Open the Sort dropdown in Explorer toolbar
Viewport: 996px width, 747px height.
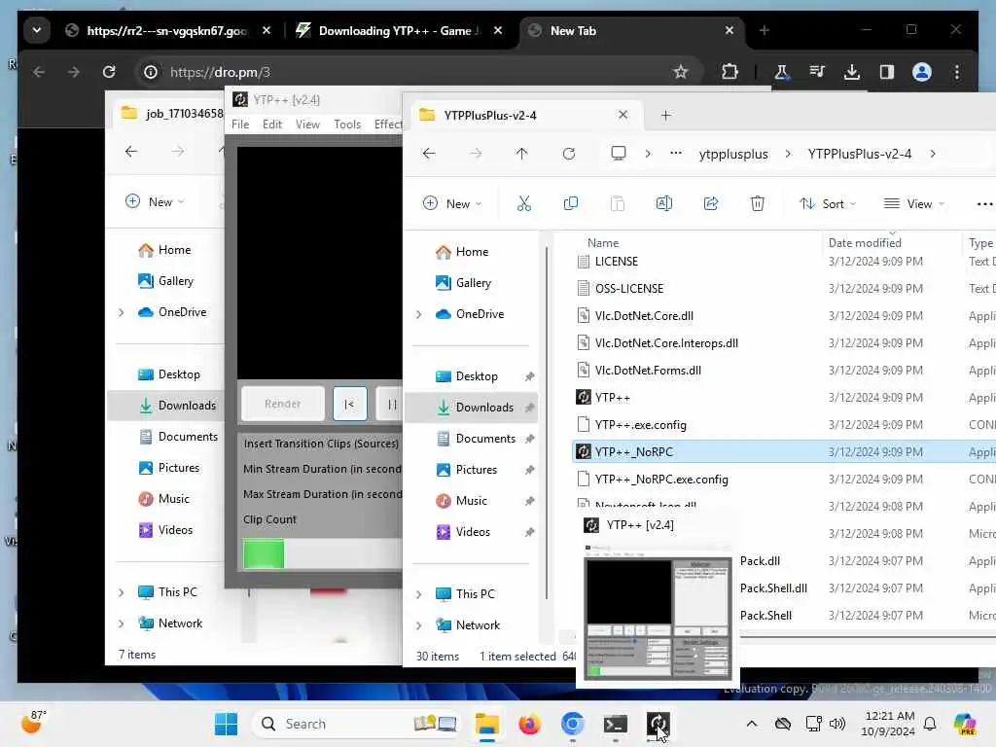[828, 203]
